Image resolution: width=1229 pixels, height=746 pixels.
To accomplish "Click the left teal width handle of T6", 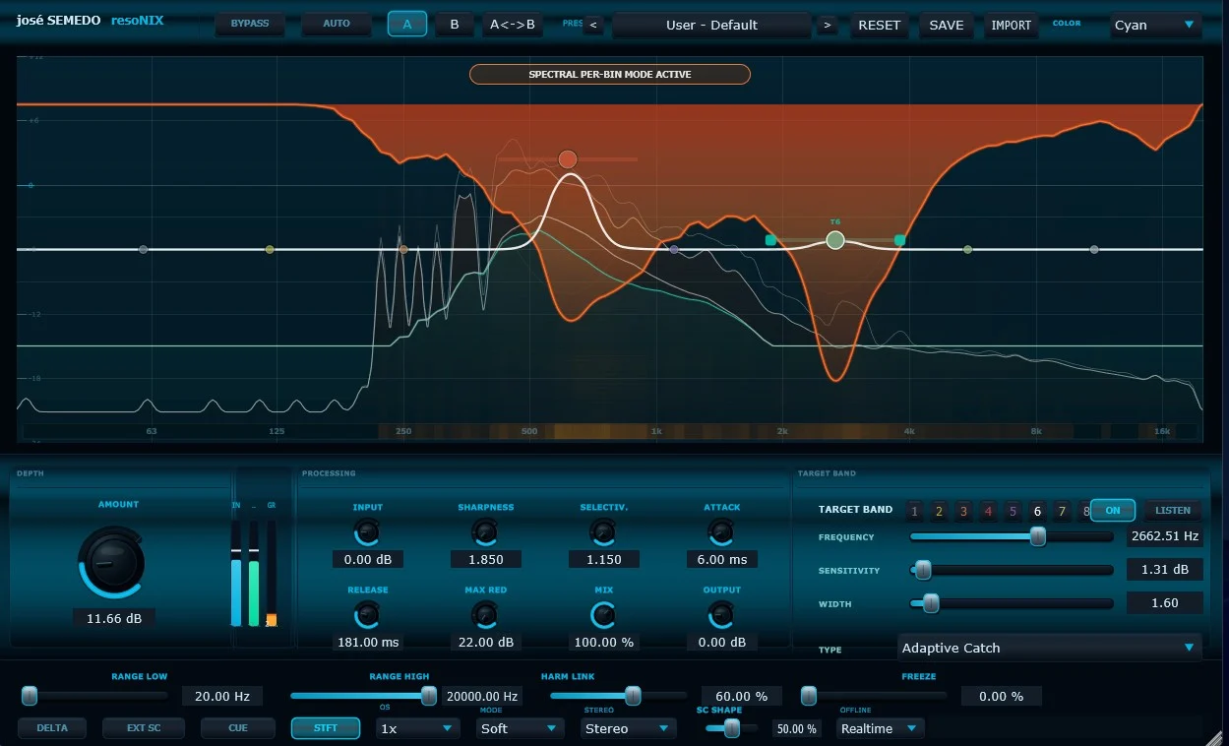I will coord(770,239).
